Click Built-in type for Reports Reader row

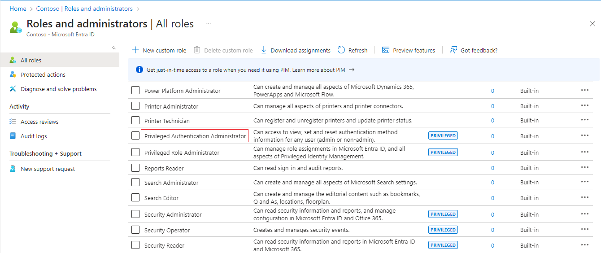[x=530, y=168]
